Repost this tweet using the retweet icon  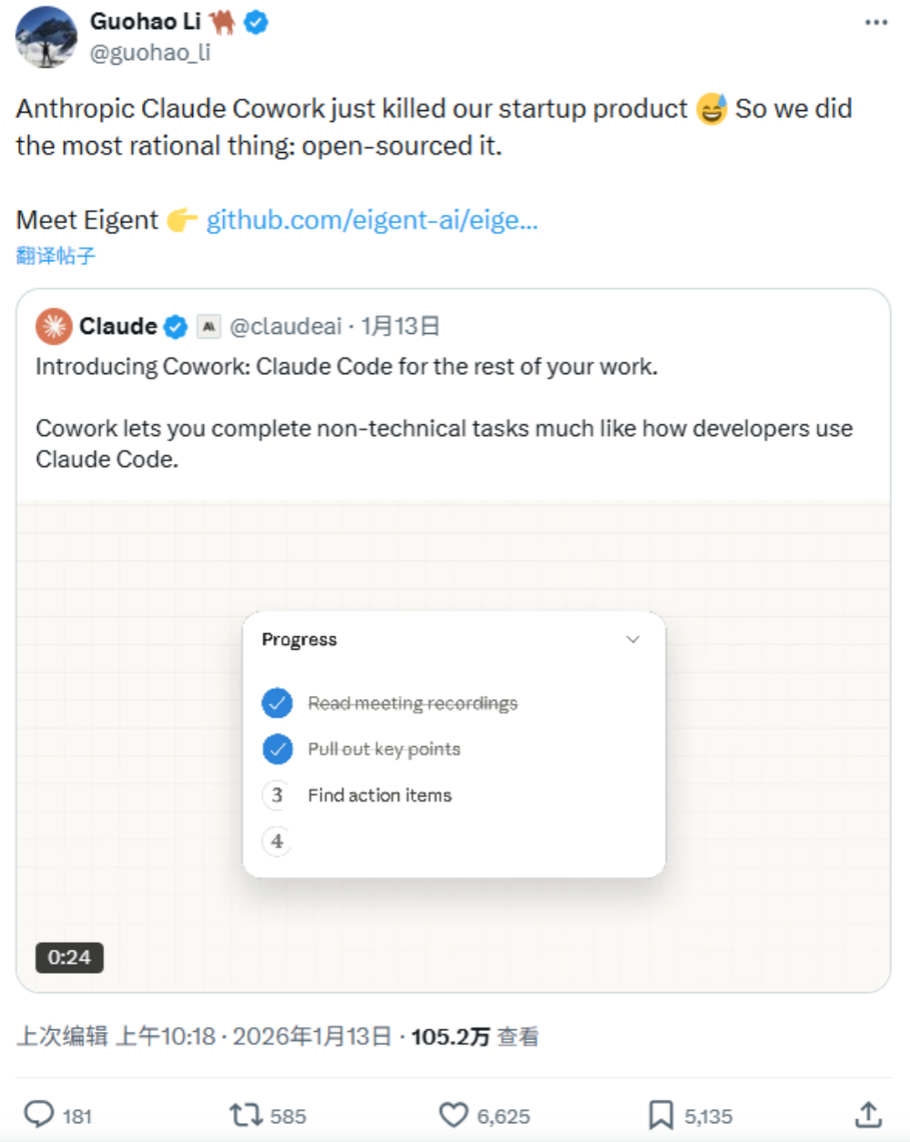click(x=245, y=1115)
